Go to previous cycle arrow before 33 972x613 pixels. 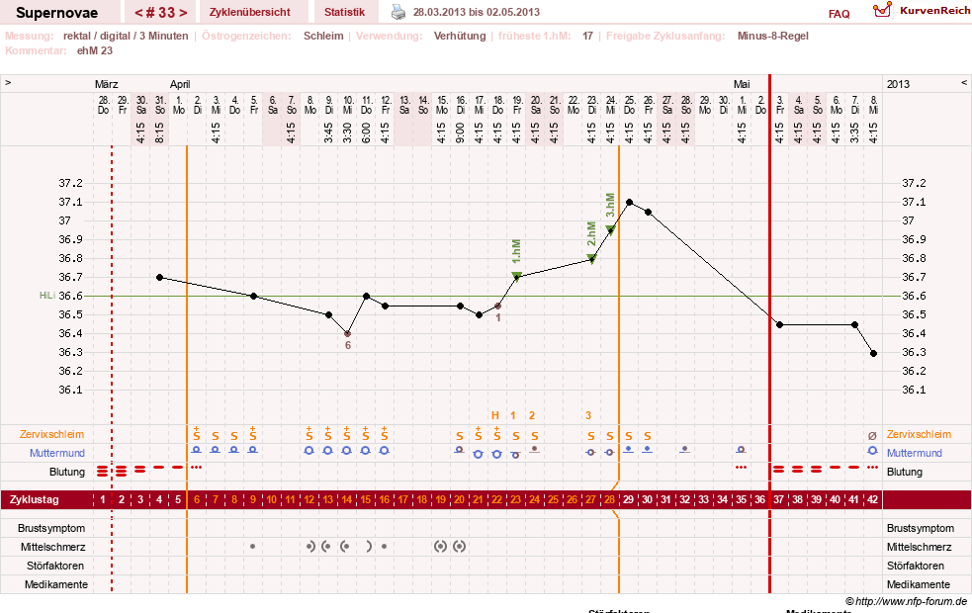138,13
